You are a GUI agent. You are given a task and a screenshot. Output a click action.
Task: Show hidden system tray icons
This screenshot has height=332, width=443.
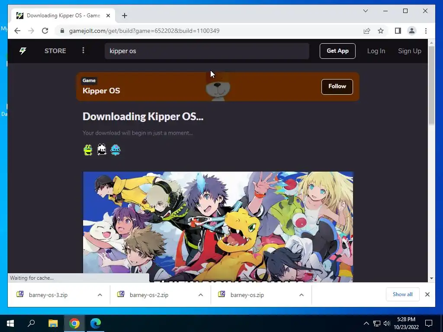click(366, 323)
